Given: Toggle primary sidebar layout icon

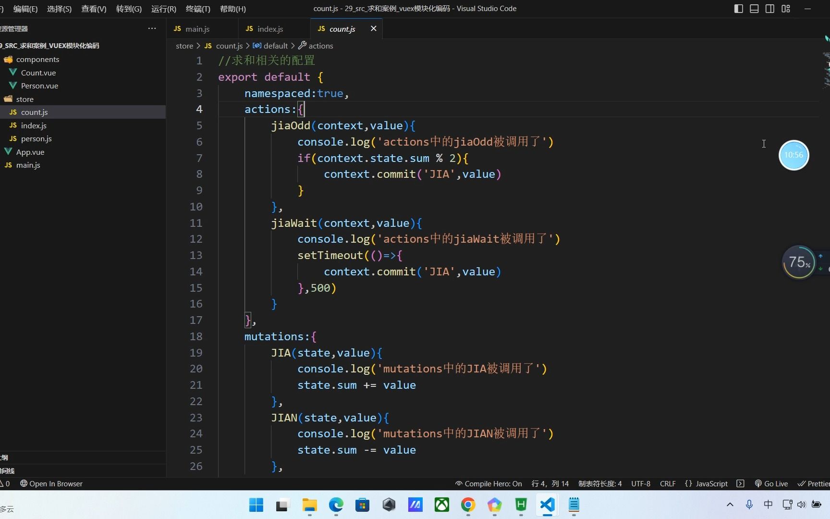Looking at the screenshot, I should pyautogui.click(x=739, y=9).
